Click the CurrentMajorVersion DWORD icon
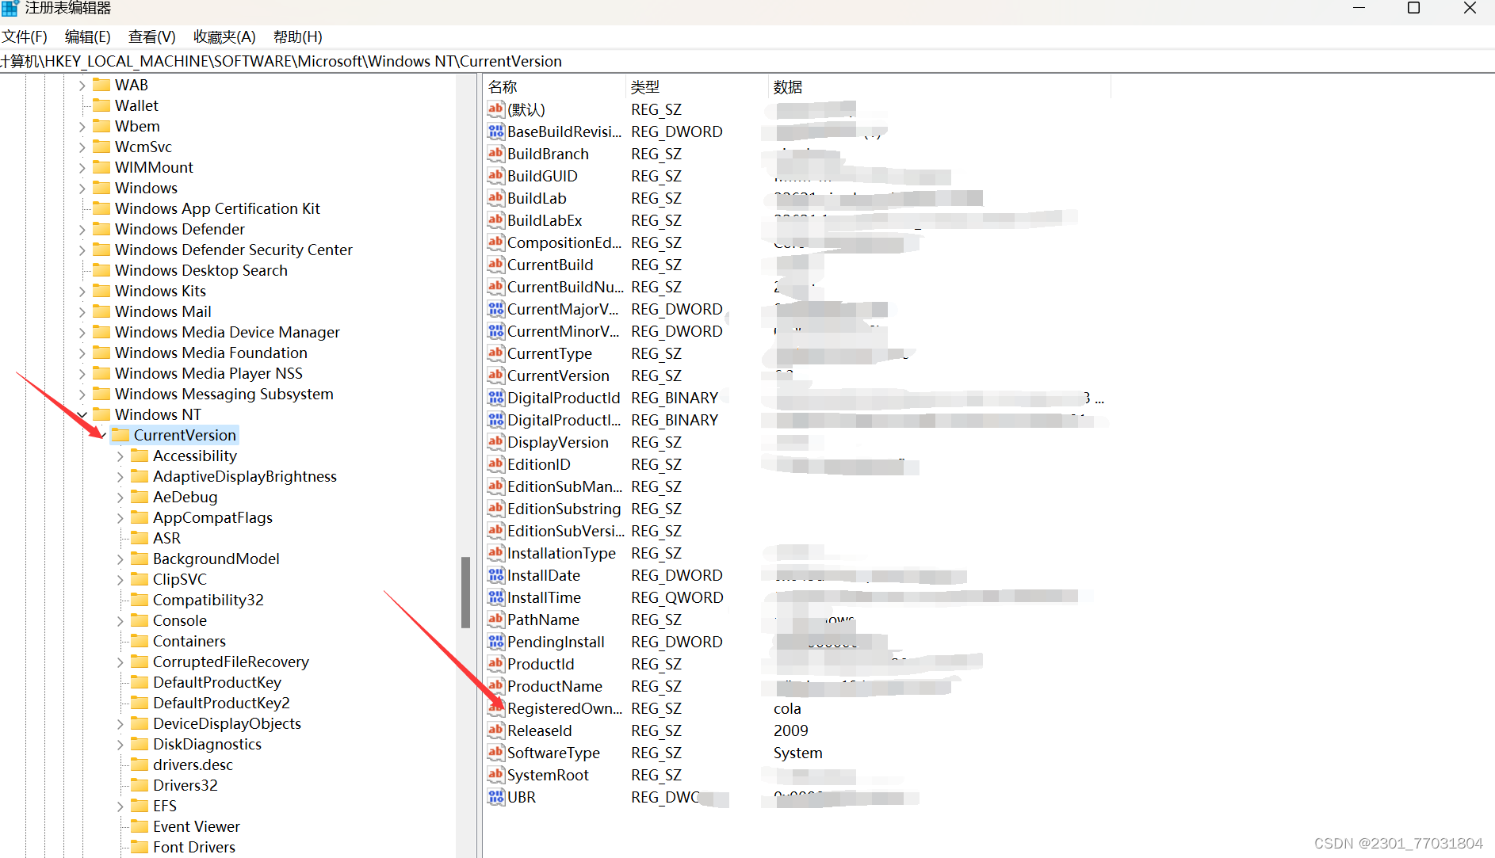This screenshot has width=1495, height=858. tap(496, 308)
